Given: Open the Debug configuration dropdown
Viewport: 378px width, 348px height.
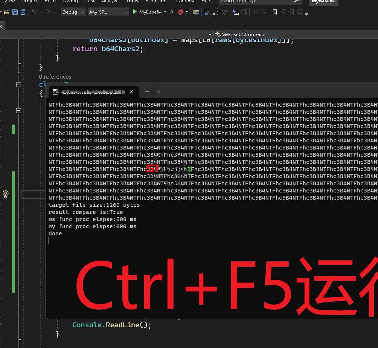Looking at the screenshot, I should 73,12.
